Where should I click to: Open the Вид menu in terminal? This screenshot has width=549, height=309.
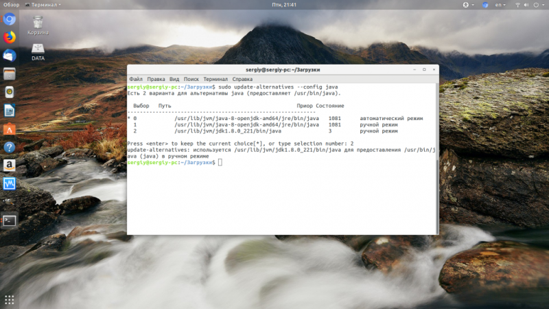coord(174,79)
